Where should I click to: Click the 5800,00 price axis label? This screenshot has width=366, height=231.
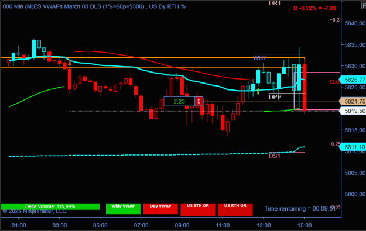[355, 194]
